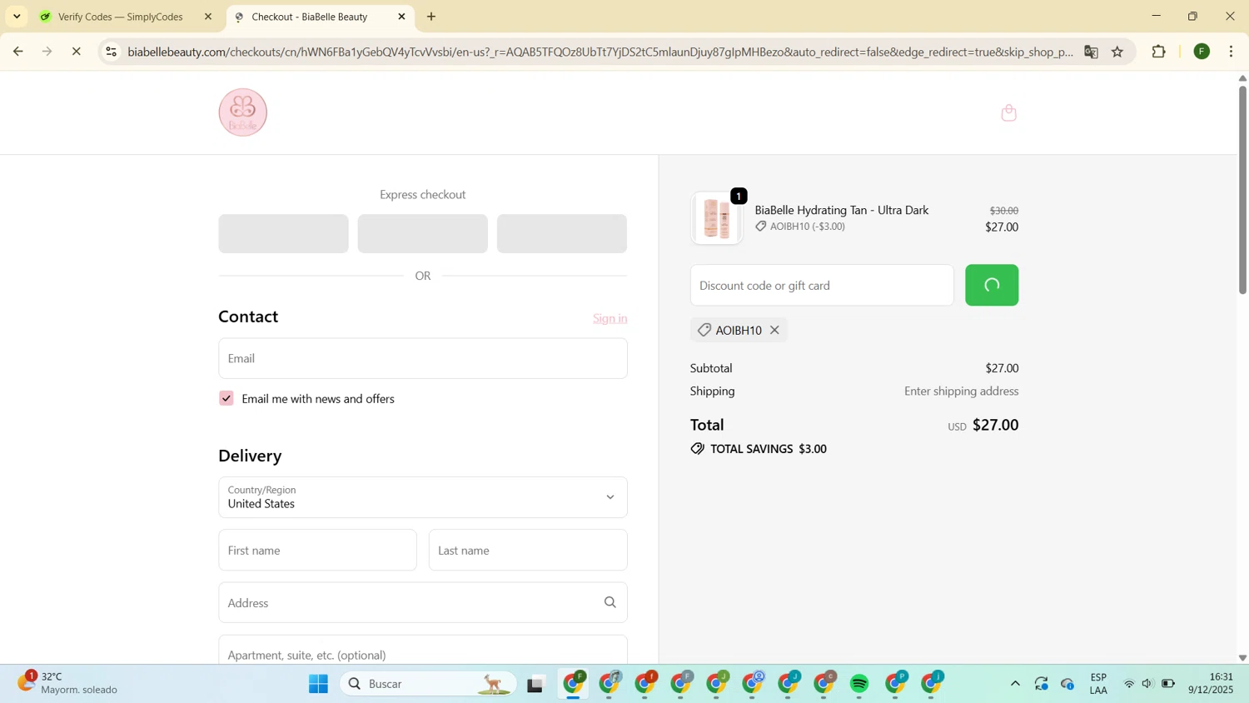Open Chrome extensions menu
Image resolution: width=1249 pixels, height=703 pixels.
point(1158,52)
